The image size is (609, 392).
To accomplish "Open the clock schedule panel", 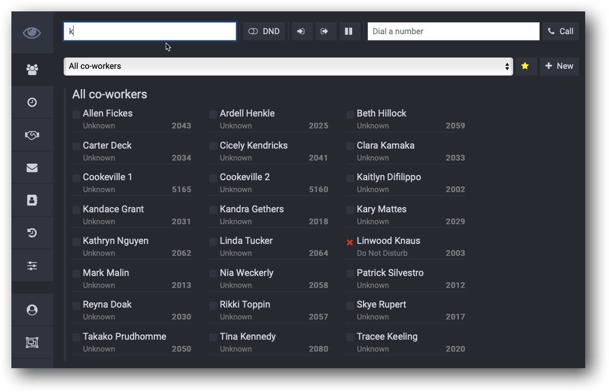I will click(x=32, y=102).
